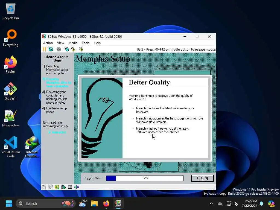This screenshot has height=210, width=280.
Task: Open the Media menu
Action: tap(73, 43)
